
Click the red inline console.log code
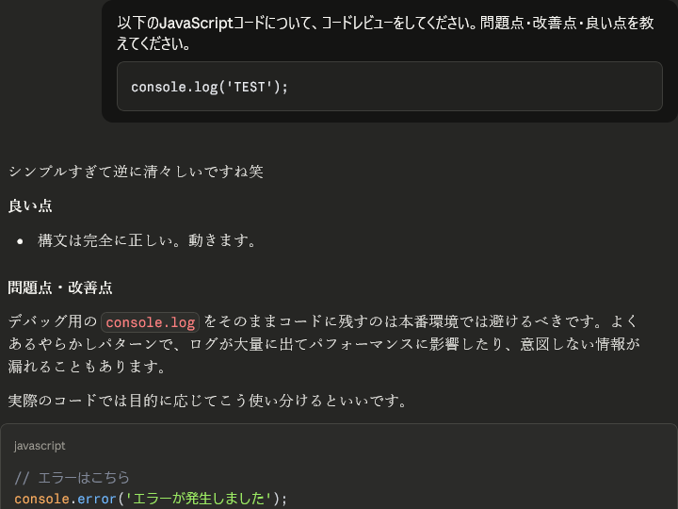pyautogui.click(x=151, y=322)
